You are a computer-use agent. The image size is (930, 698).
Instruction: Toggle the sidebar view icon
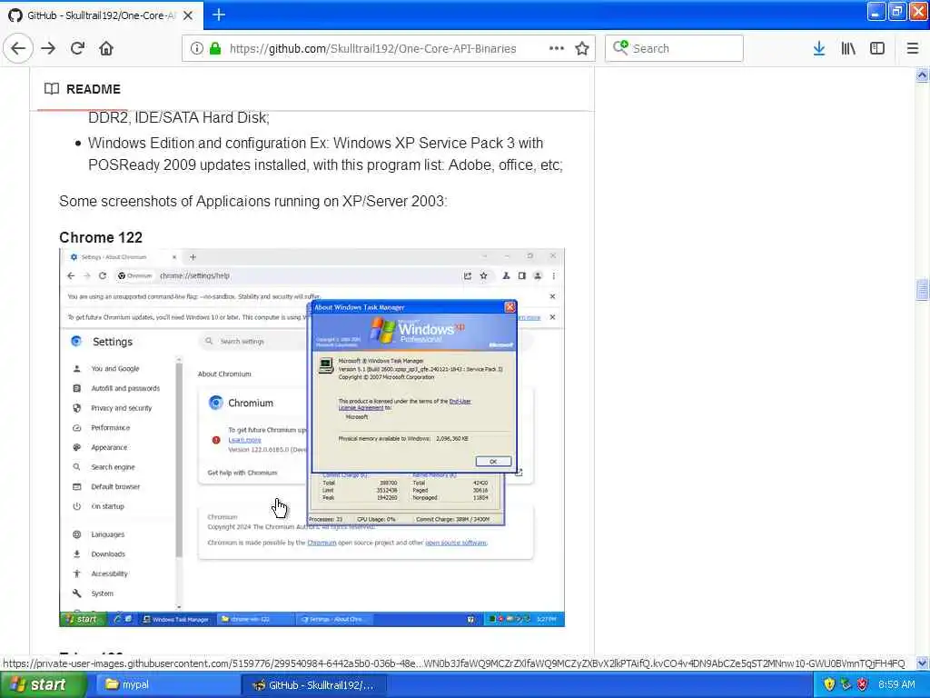point(877,48)
